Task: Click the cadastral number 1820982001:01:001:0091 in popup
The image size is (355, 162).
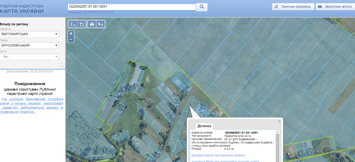Action: click(x=241, y=133)
